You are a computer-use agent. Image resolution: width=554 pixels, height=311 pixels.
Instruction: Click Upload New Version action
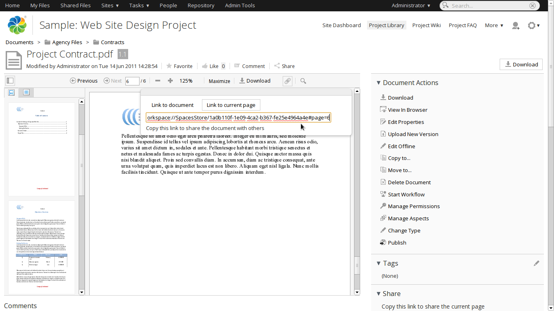[x=413, y=134]
